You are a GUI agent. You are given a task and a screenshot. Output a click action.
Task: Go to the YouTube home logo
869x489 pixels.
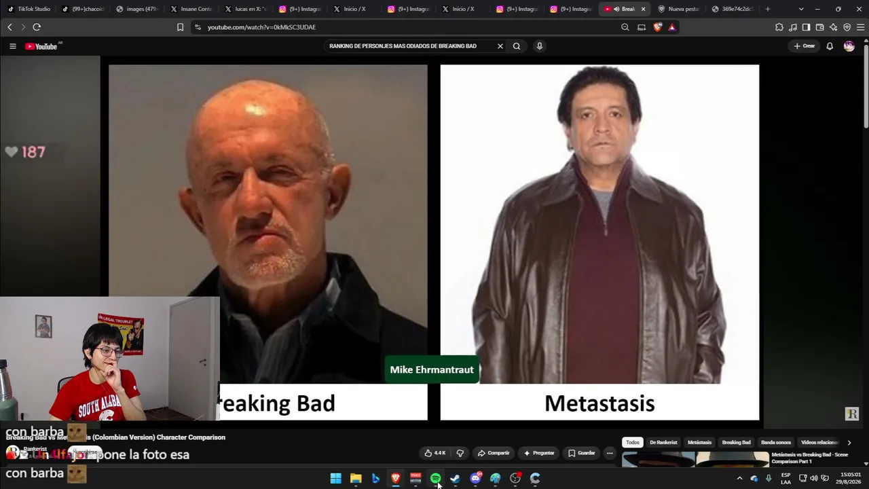pyautogui.click(x=41, y=46)
